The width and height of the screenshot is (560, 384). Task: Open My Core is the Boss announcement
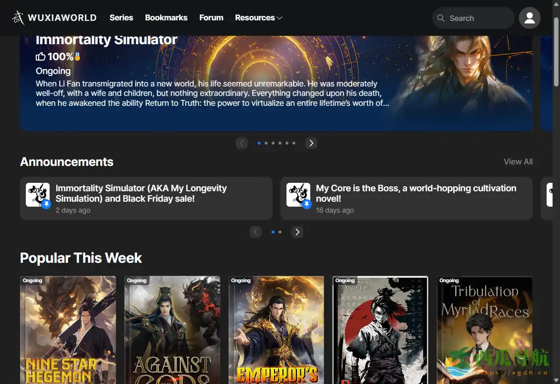(x=416, y=193)
